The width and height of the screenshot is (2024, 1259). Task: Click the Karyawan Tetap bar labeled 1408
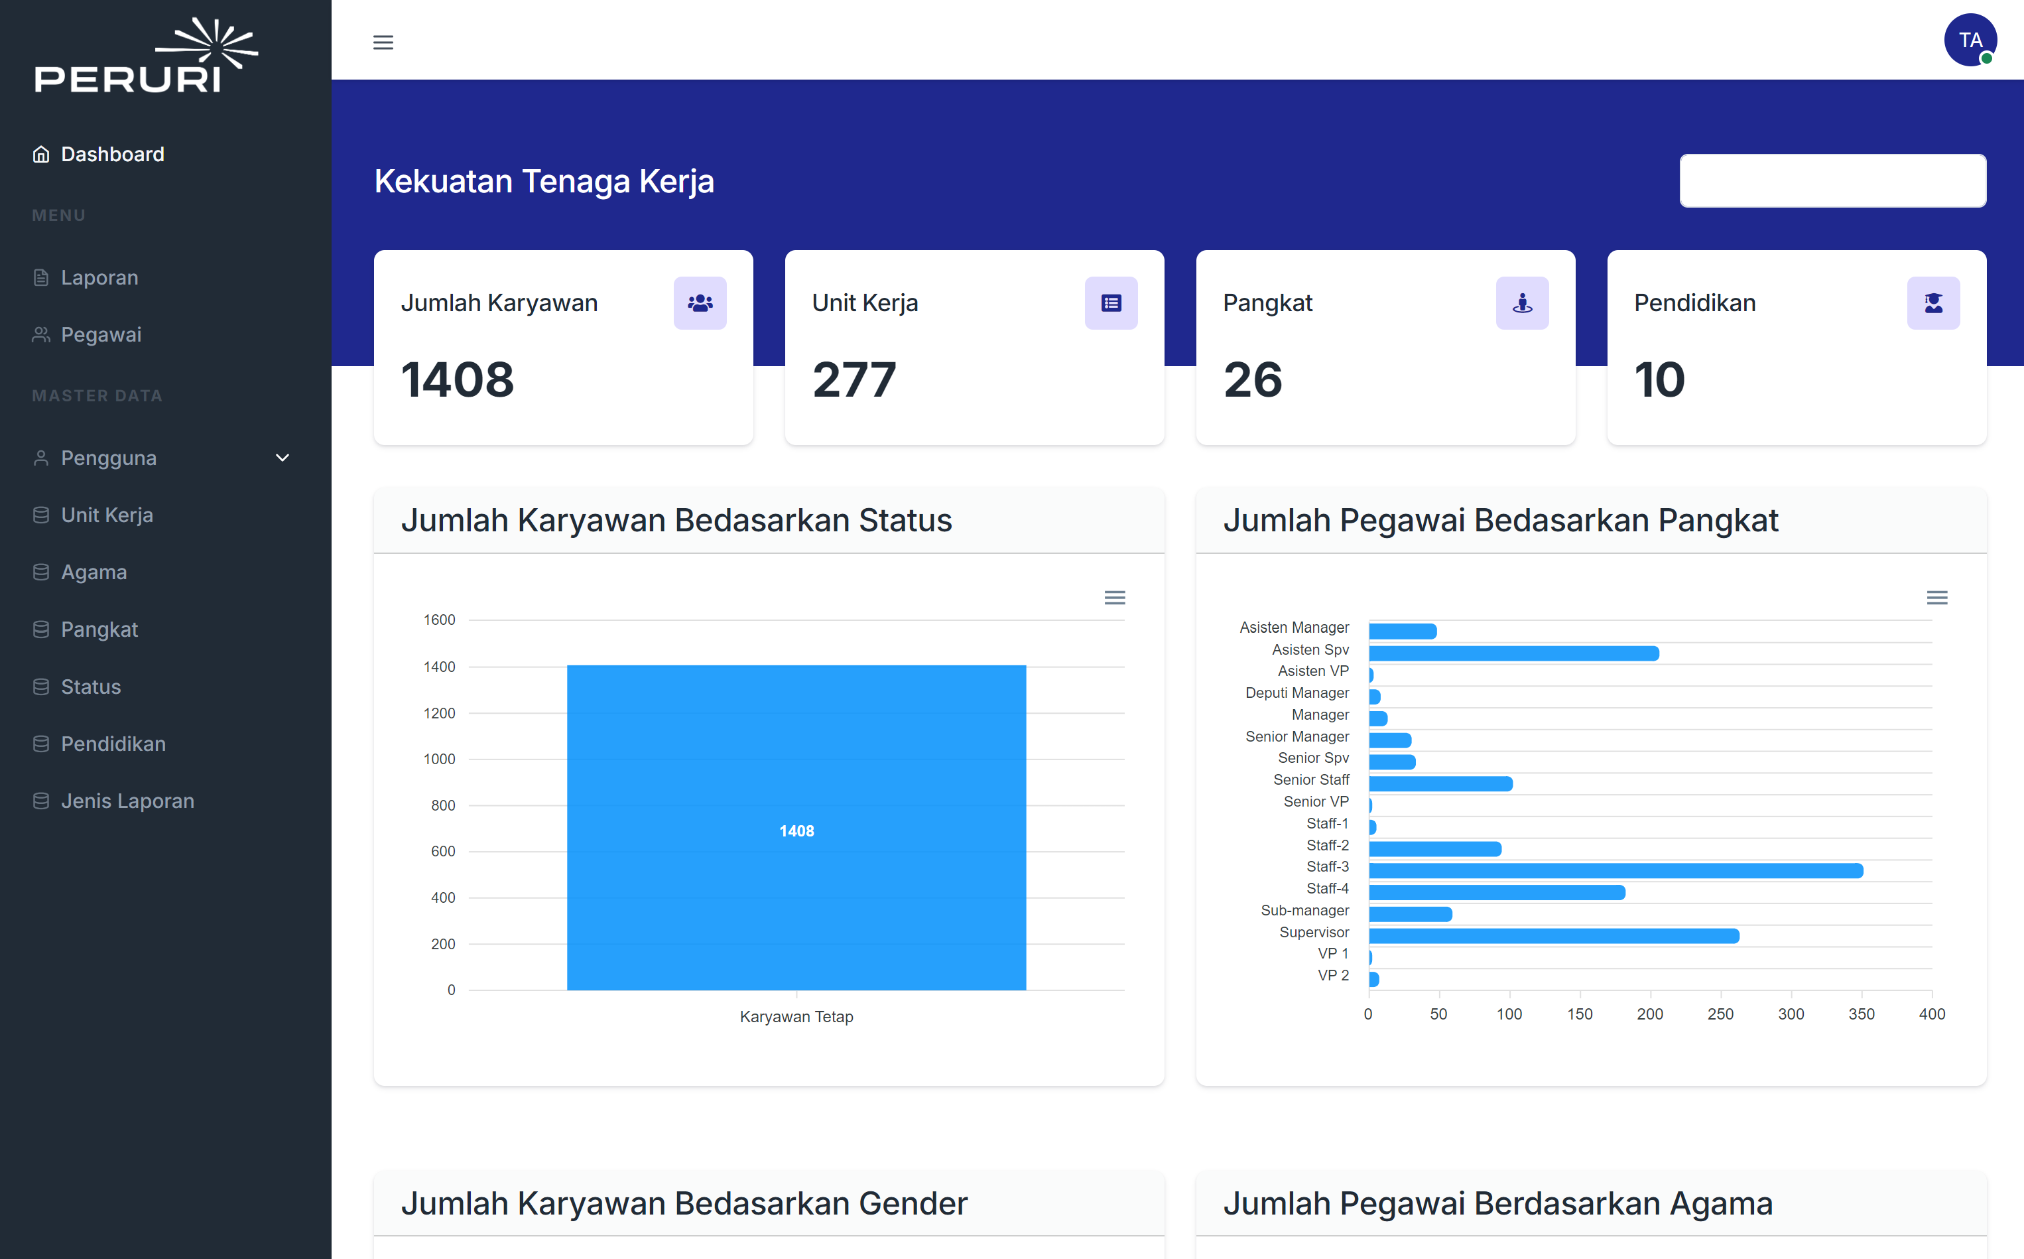(x=796, y=828)
